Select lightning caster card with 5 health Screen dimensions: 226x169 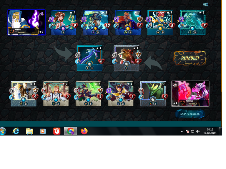click(x=160, y=22)
